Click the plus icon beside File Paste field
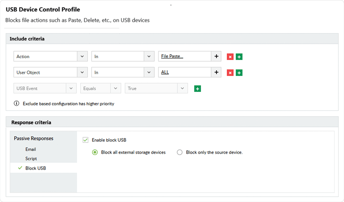Screen dimensions: 344x202 click(x=216, y=56)
